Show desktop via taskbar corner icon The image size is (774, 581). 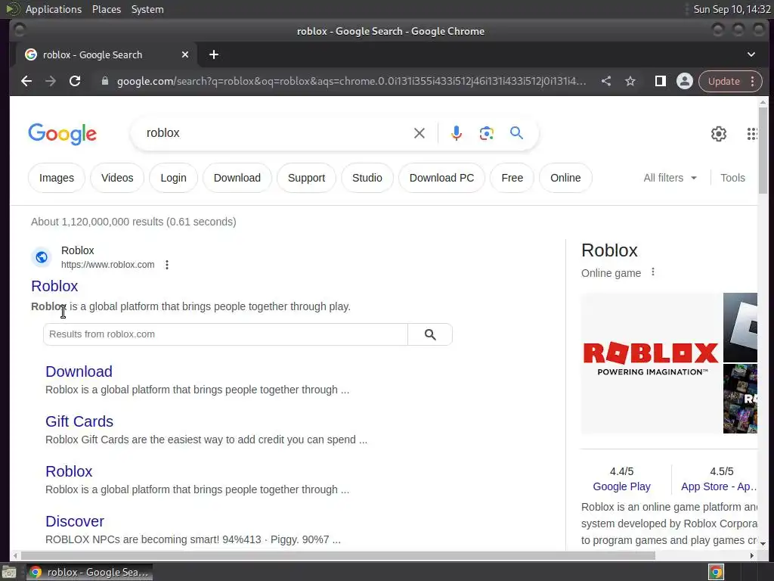pyautogui.click(x=9, y=573)
